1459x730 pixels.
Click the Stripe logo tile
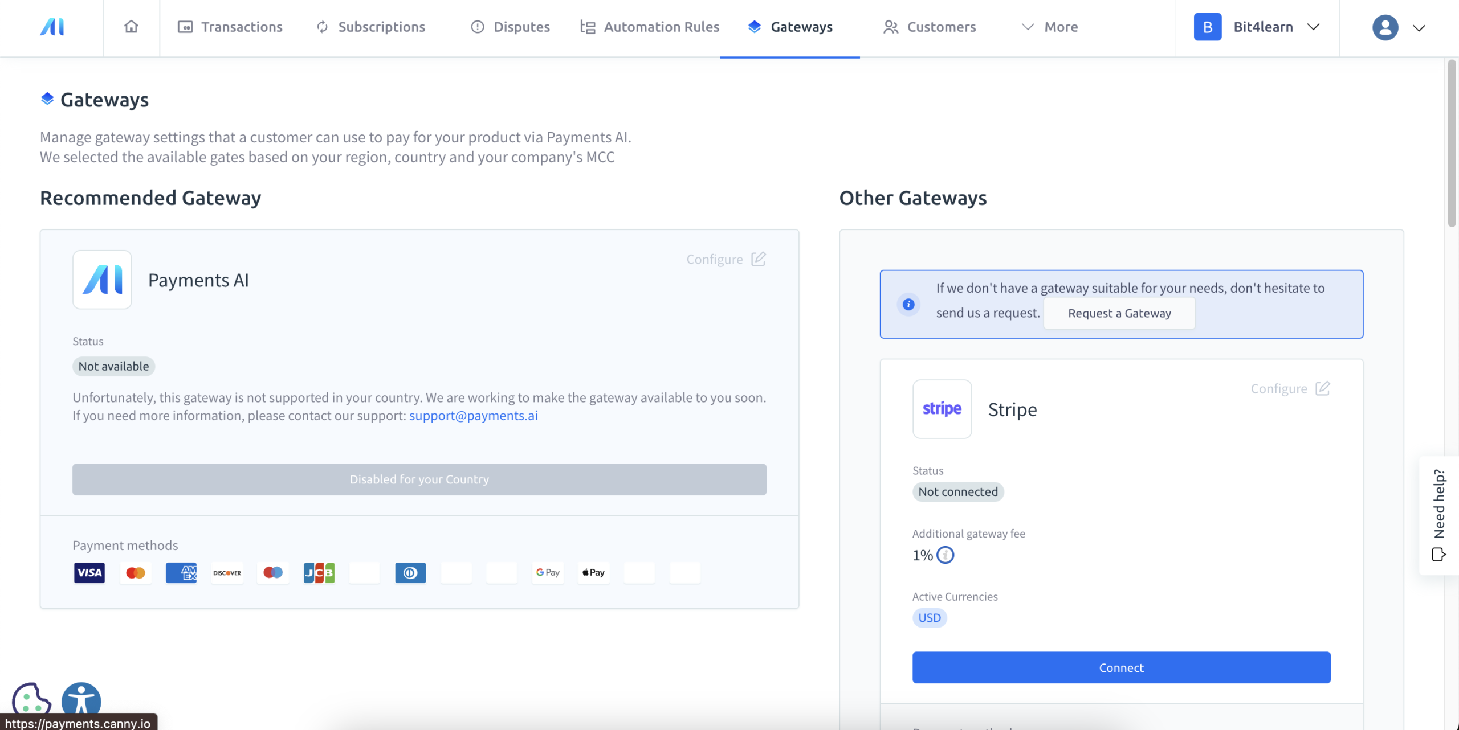click(942, 409)
